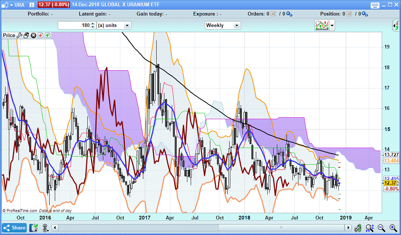Zoom in with the plus magnifier

click(x=393, y=228)
